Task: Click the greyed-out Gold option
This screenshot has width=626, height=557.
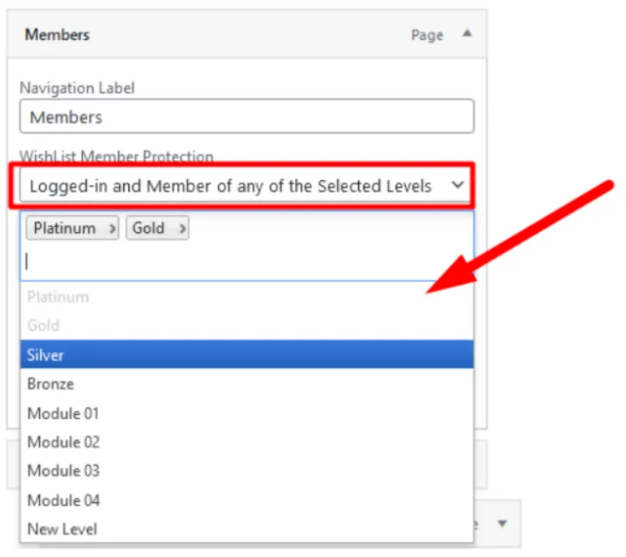Action: click(247, 326)
